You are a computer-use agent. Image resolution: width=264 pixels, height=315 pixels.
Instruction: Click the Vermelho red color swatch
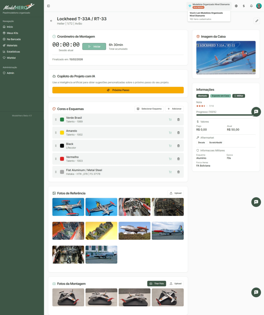point(62,159)
